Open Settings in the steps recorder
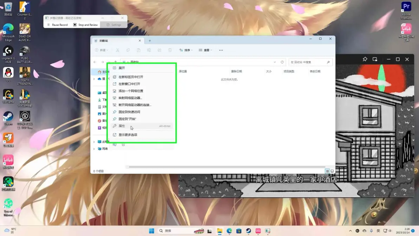This screenshot has height=236, width=419. 114,25
